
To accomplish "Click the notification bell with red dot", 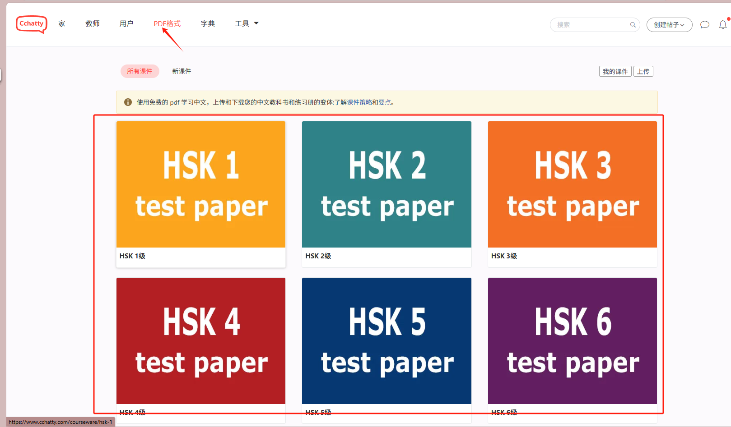I will pos(722,25).
